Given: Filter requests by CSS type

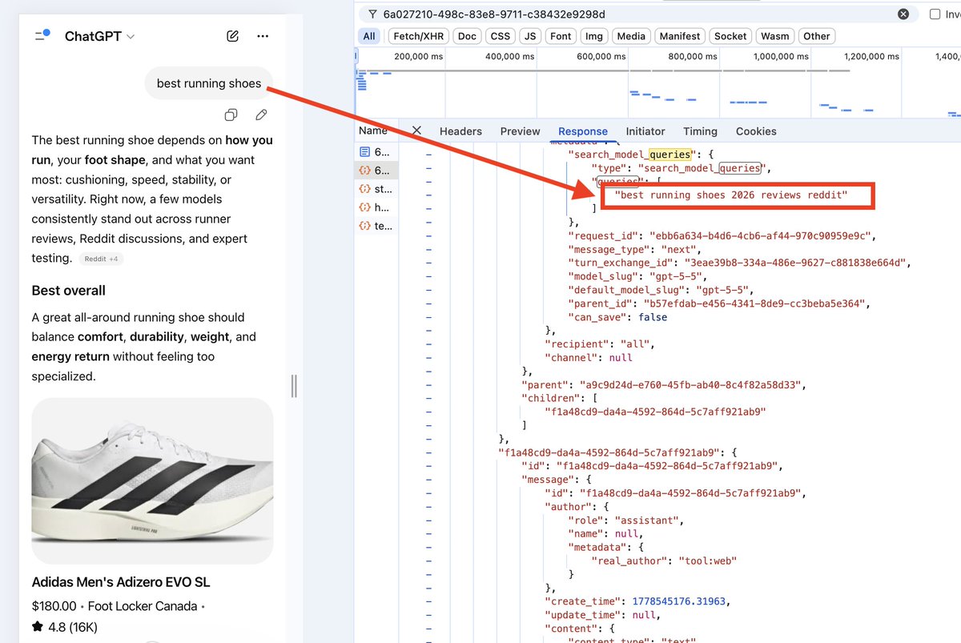Looking at the screenshot, I should 501,36.
